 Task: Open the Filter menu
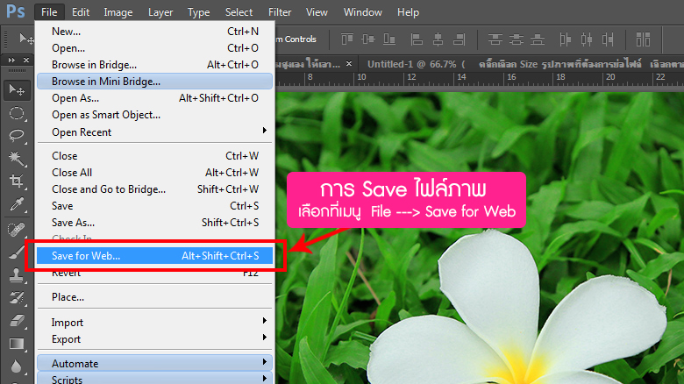coord(280,12)
